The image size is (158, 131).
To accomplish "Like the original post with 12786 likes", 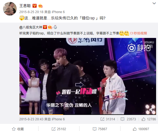I will (x=149, y=119).
